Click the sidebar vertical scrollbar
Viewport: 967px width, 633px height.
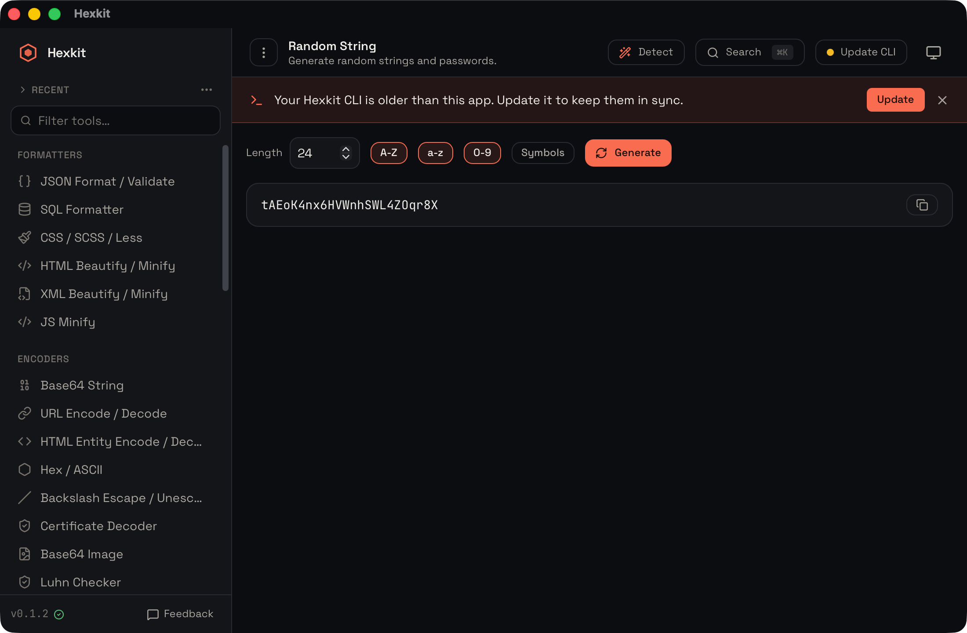pos(225,218)
